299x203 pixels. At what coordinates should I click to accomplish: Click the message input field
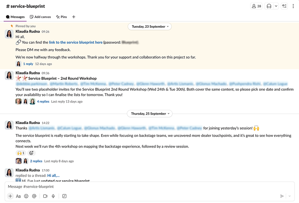tap(146, 187)
